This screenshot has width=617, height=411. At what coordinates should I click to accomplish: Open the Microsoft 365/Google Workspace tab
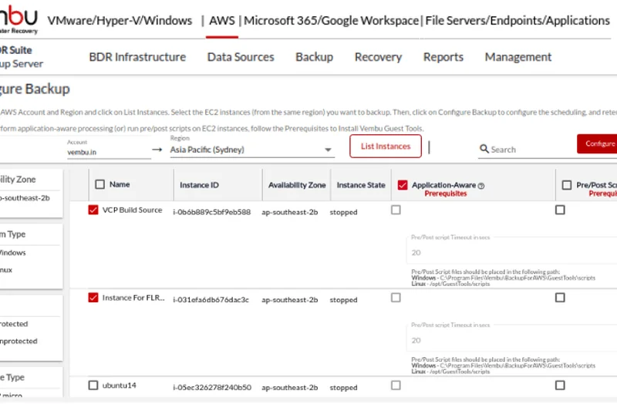tap(332, 21)
